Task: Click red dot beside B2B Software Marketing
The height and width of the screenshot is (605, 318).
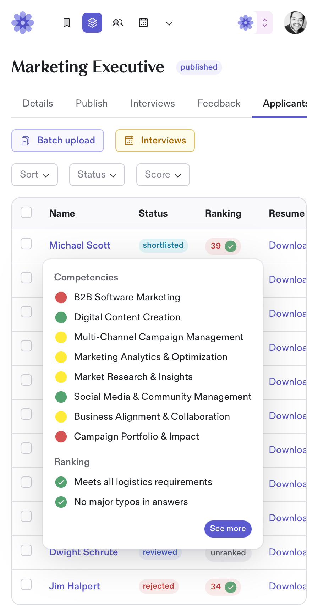Action: coord(61,298)
